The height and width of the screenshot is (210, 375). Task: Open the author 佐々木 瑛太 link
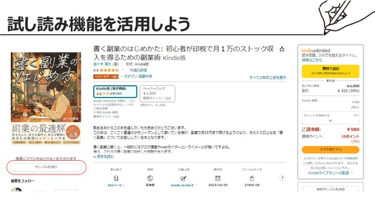click(x=103, y=64)
